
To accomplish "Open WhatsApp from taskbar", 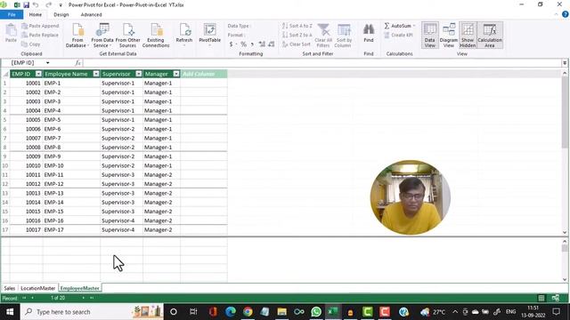I will pos(316,312).
